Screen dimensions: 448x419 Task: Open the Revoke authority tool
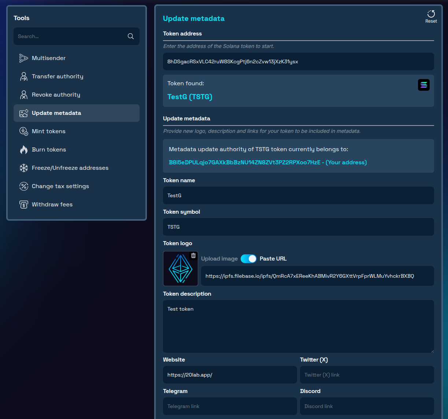pos(77,95)
